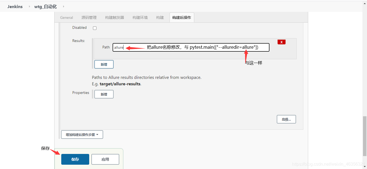This screenshot has height=169, width=367.
Task: Save the configuration with 保存 button
Action: pos(75,159)
